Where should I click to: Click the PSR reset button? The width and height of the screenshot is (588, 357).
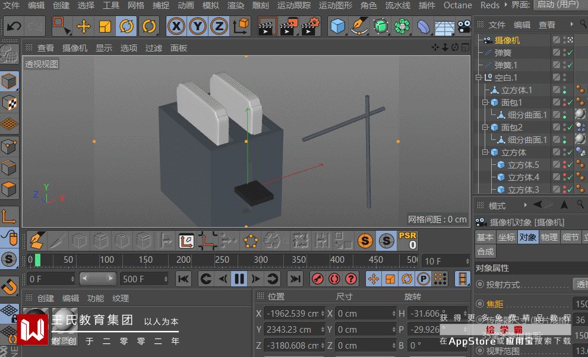coord(407,241)
